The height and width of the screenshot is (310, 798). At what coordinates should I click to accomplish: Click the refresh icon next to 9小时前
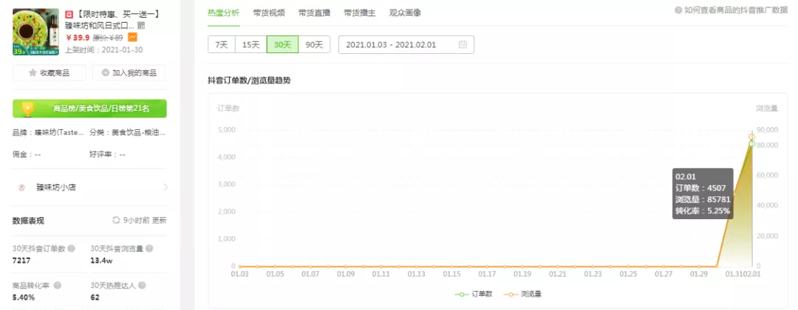click(116, 221)
